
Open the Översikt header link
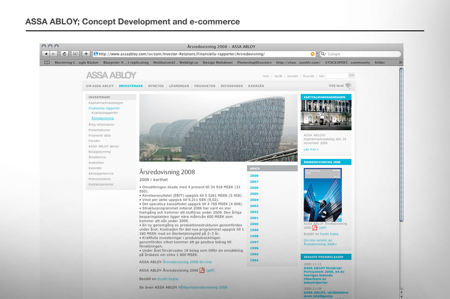(309, 76)
